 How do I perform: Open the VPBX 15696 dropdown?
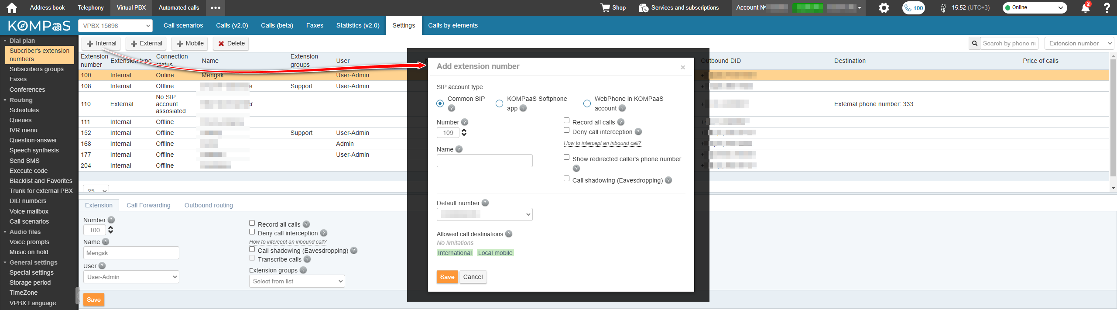pos(115,26)
